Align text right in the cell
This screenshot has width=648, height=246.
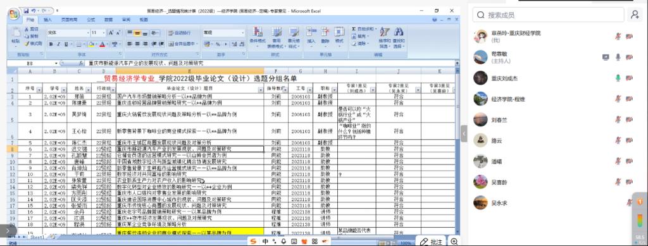145,44
